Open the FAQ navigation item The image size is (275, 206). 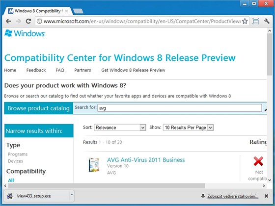(60, 70)
